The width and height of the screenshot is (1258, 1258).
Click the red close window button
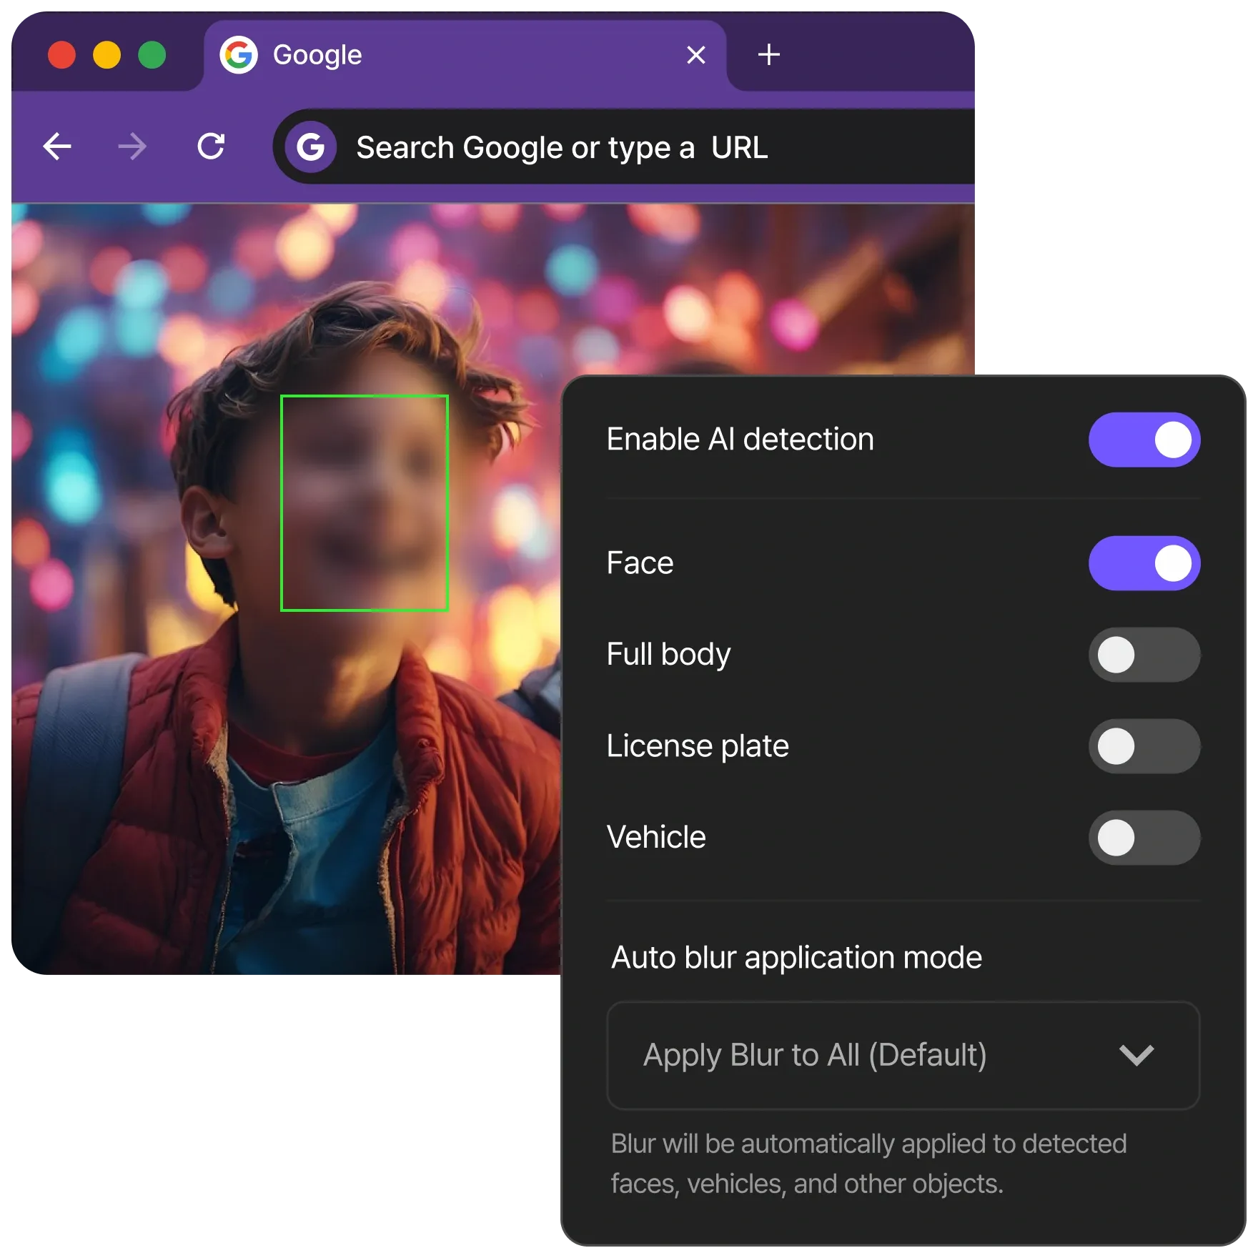61,55
